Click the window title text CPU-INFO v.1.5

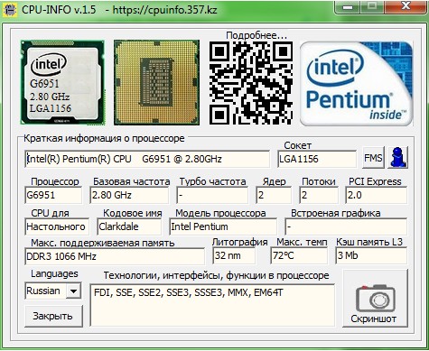click(x=59, y=10)
